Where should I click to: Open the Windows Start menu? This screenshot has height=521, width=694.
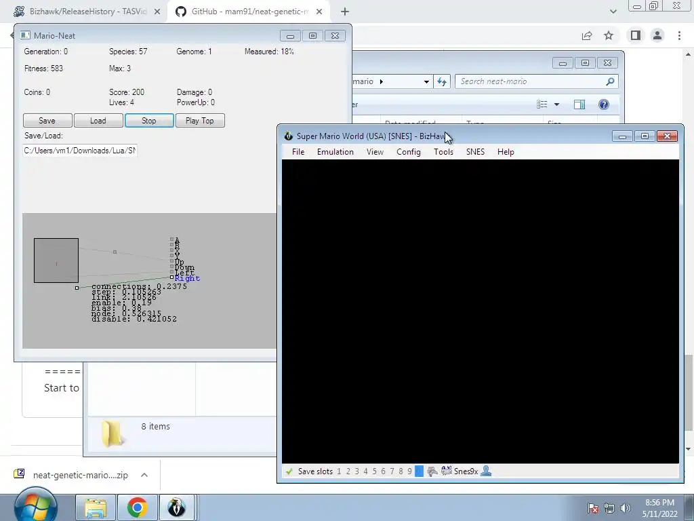(35, 506)
